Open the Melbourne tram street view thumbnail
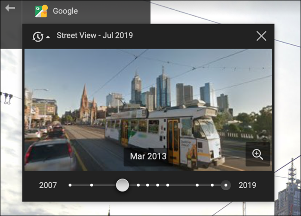This screenshot has height=216, width=301. (148, 110)
